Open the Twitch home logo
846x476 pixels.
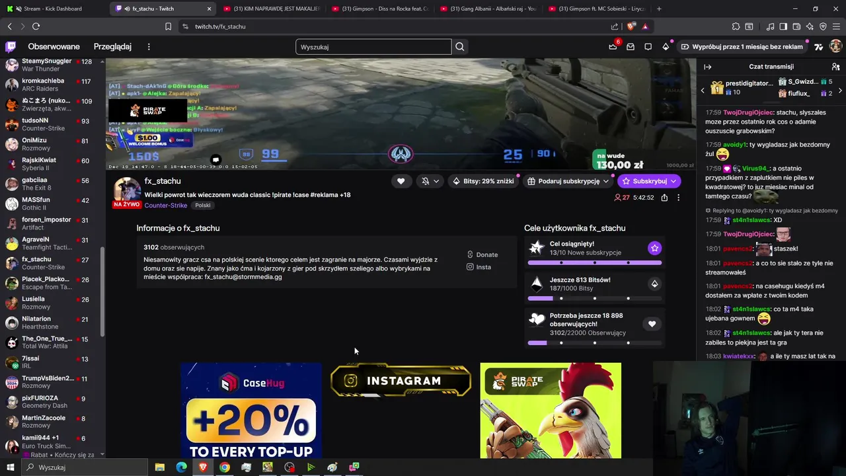tap(11, 46)
